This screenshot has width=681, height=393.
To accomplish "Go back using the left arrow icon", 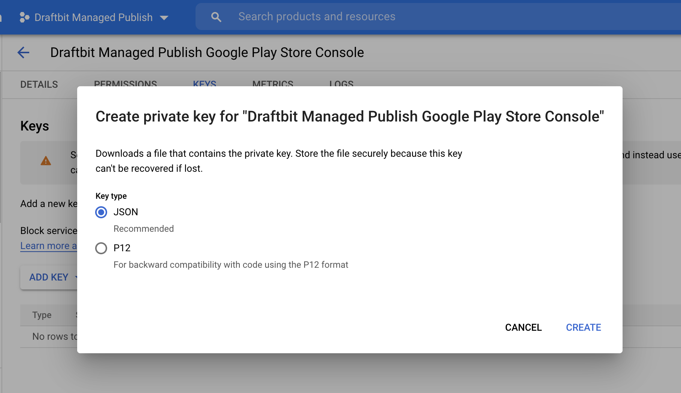I will point(23,52).
